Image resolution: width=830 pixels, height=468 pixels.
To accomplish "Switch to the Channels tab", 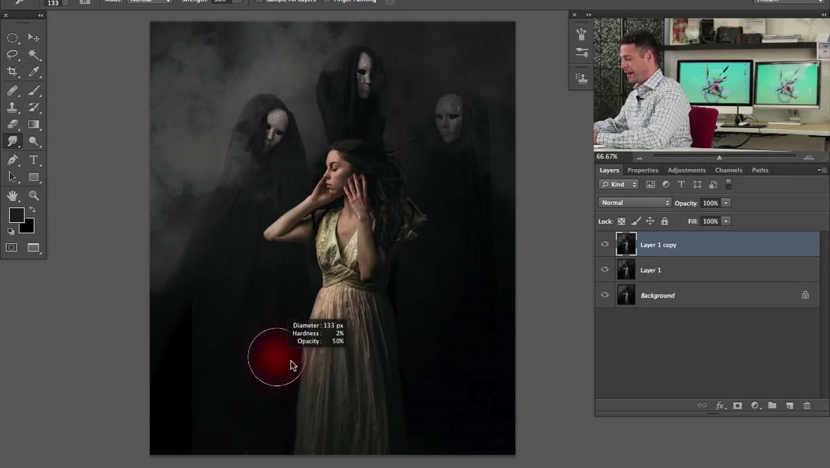I will (x=729, y=170).
